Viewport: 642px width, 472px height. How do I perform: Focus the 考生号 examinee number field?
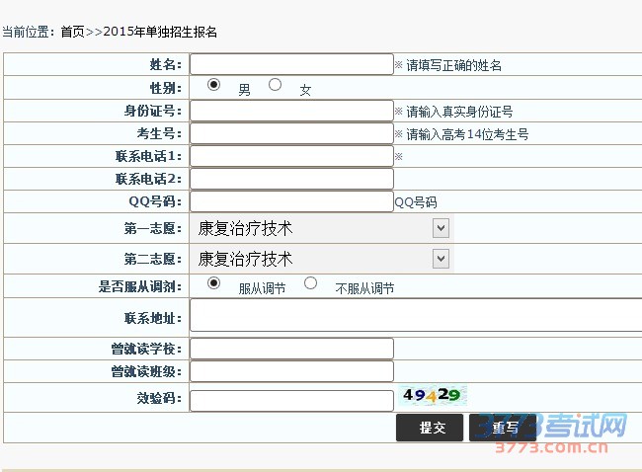point(291,133)
